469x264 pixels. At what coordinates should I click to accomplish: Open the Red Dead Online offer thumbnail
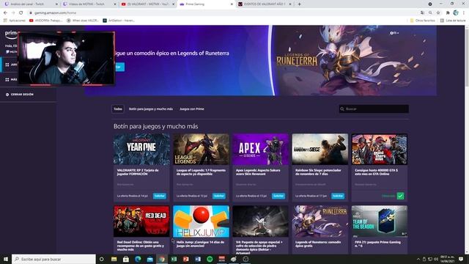pos(141,221)
